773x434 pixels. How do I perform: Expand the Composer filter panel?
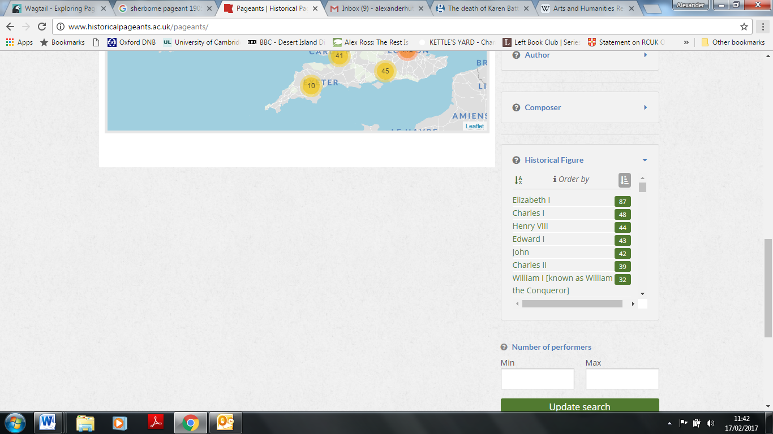(x=645, y=107)
